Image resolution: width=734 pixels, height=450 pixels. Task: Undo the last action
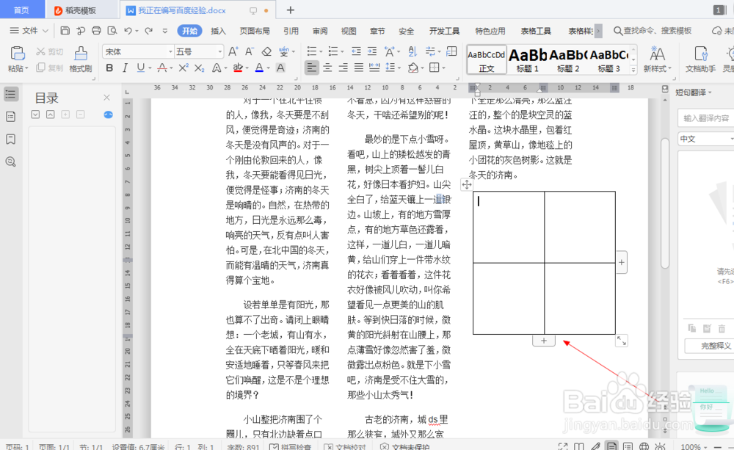[x=128, y=31]
